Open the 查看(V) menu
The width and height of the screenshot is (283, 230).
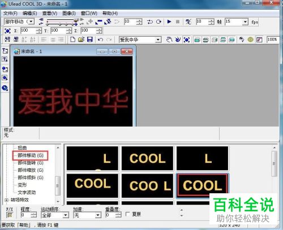50,13
